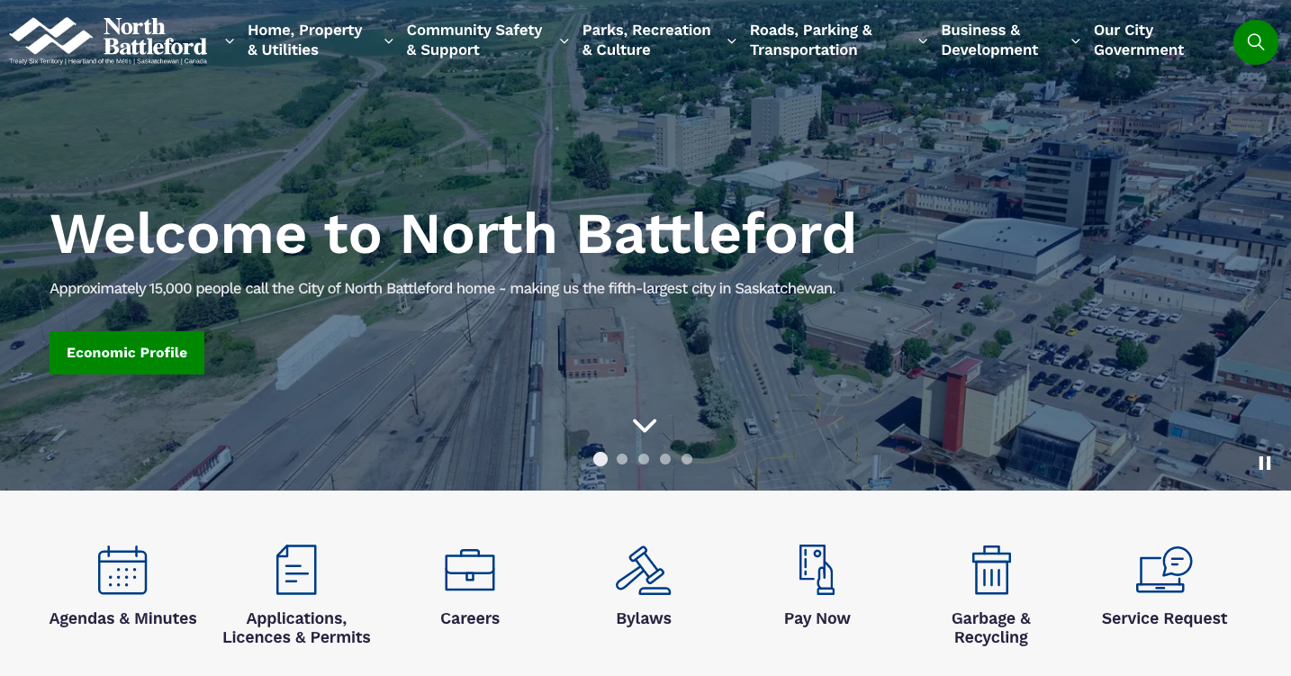
Task: Click the Welcome to North Battleford heading
Action: (453, 234)
